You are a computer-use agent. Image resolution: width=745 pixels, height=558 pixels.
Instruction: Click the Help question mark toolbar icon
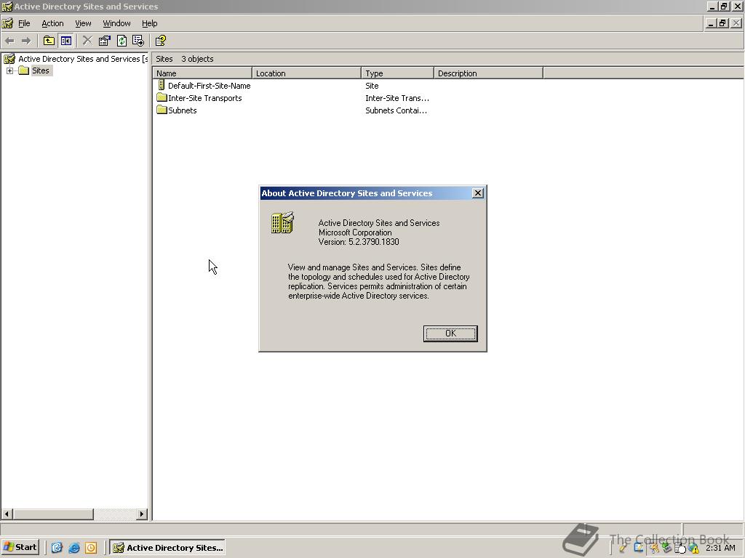point(161,41)
